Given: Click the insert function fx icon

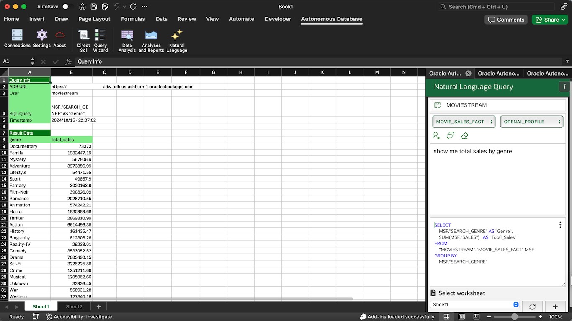Looking at the screenshot, I should coord(68,61).
